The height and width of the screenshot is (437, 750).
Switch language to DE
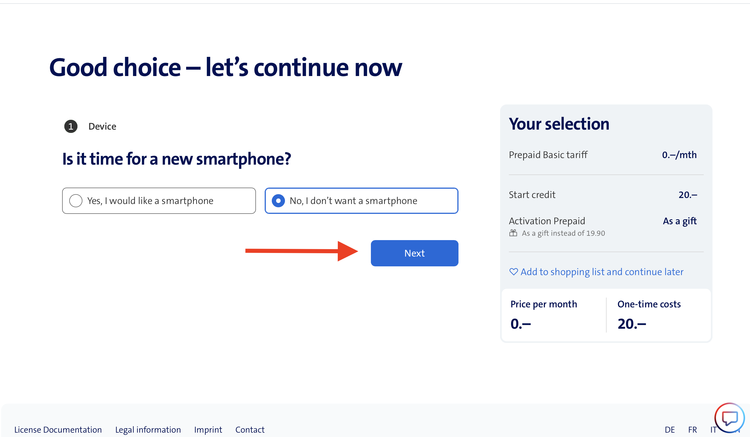pos(670,430)
